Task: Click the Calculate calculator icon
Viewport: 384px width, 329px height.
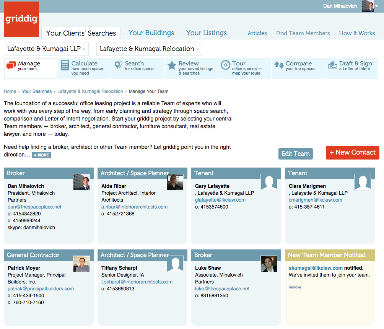Action: pos(65,65)
